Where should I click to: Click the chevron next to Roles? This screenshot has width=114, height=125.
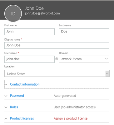[x=6, y=107]
